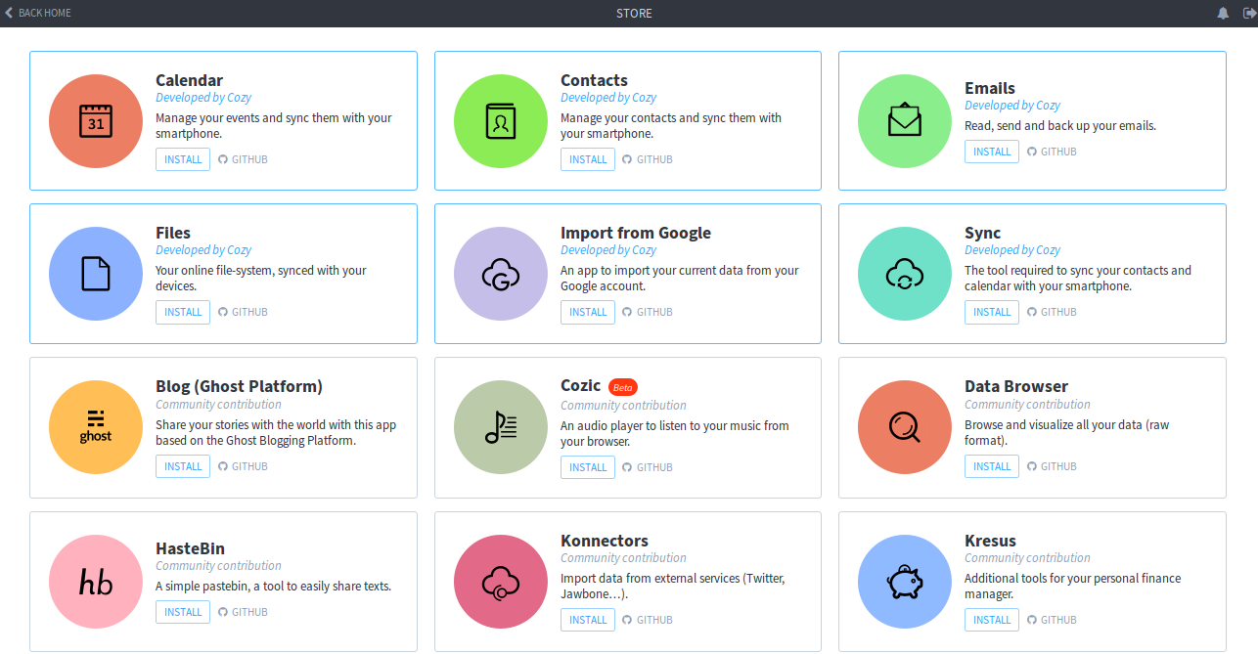Image resolution: width=1258 pixels, height=654 pixels.
Task: Install the Data Browser app
Action: (x=992, y=466)
